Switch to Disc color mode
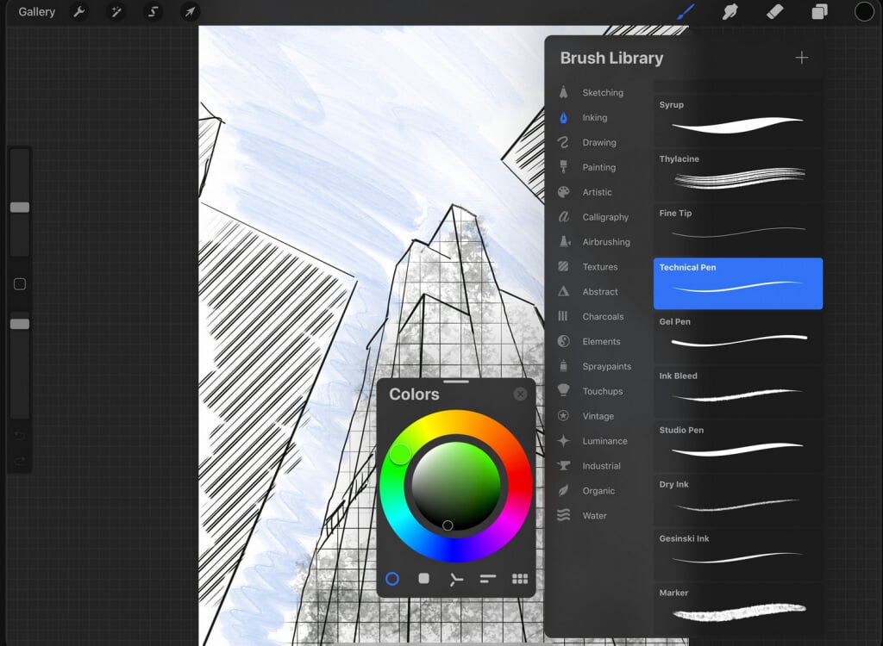 point(392,579)
